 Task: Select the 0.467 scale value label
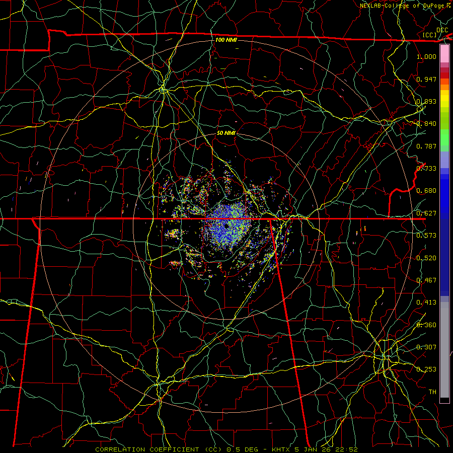[426, 280]
